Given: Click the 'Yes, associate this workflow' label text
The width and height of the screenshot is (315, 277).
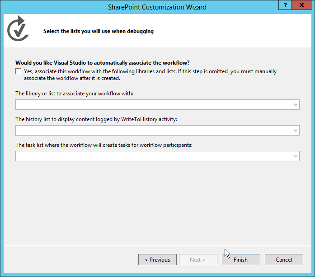Looking at the screenshot, I should tap(150, 75).
